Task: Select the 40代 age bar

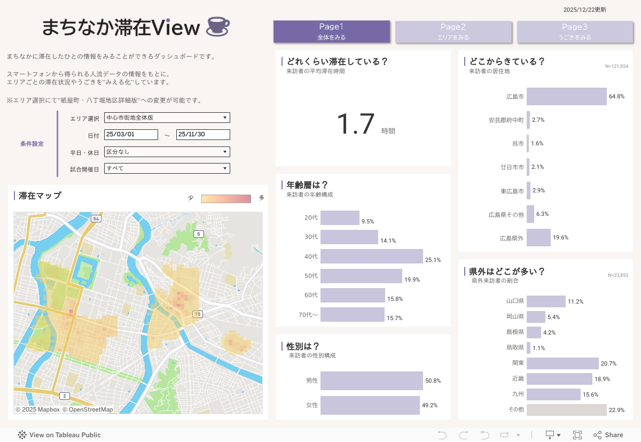Action: pyautogui.click(x=371, y=257)
